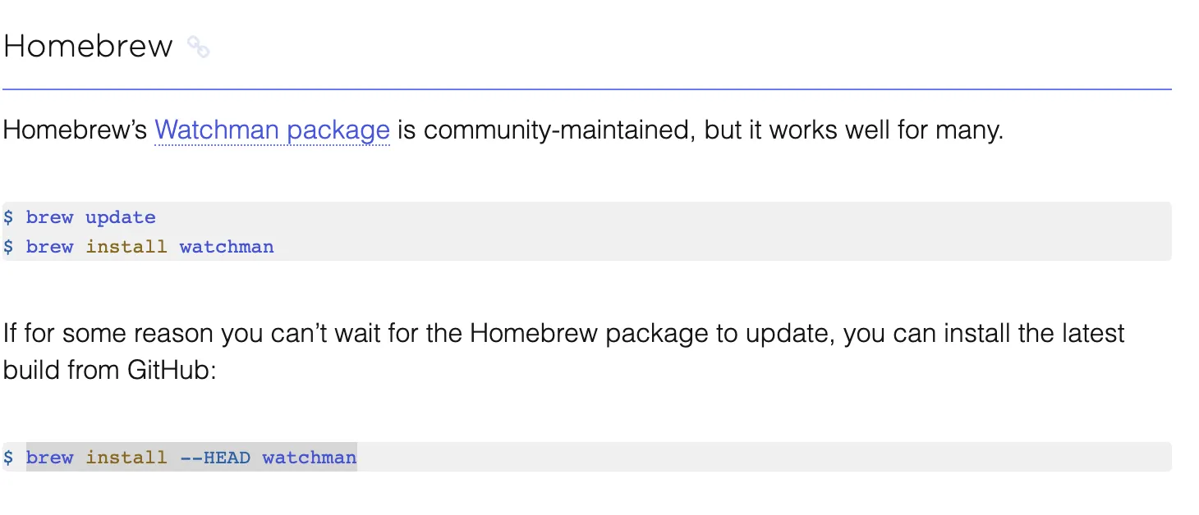Click "Homebrew's" at start of first paragraph
The height and width of the screenshot is (515, 1199).
click(x=75, y=130)
